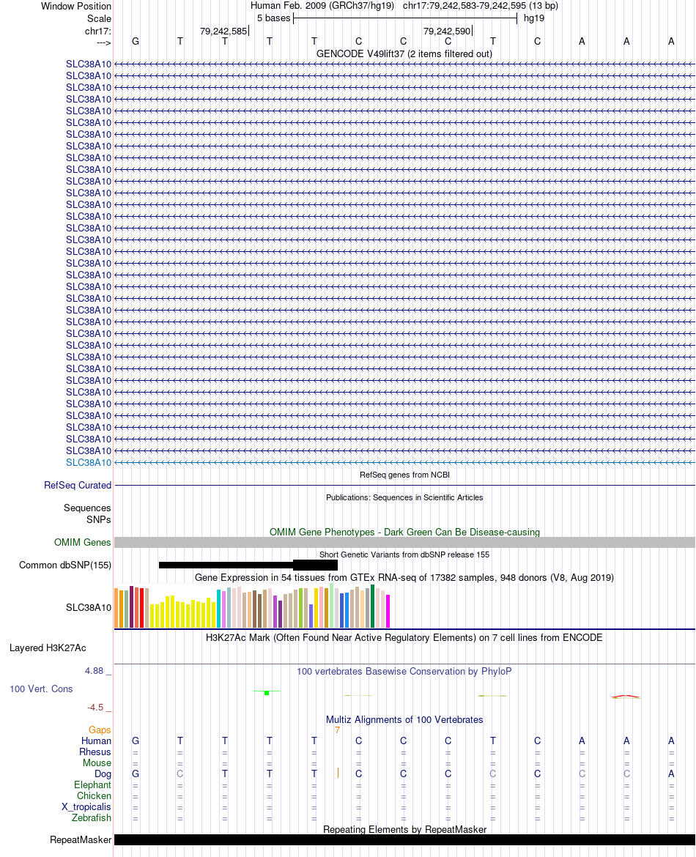Viewport: 696px width, 857px height.
Task: Open the GENCODE V49lift37 track title
Action: [x=404, y=53]
